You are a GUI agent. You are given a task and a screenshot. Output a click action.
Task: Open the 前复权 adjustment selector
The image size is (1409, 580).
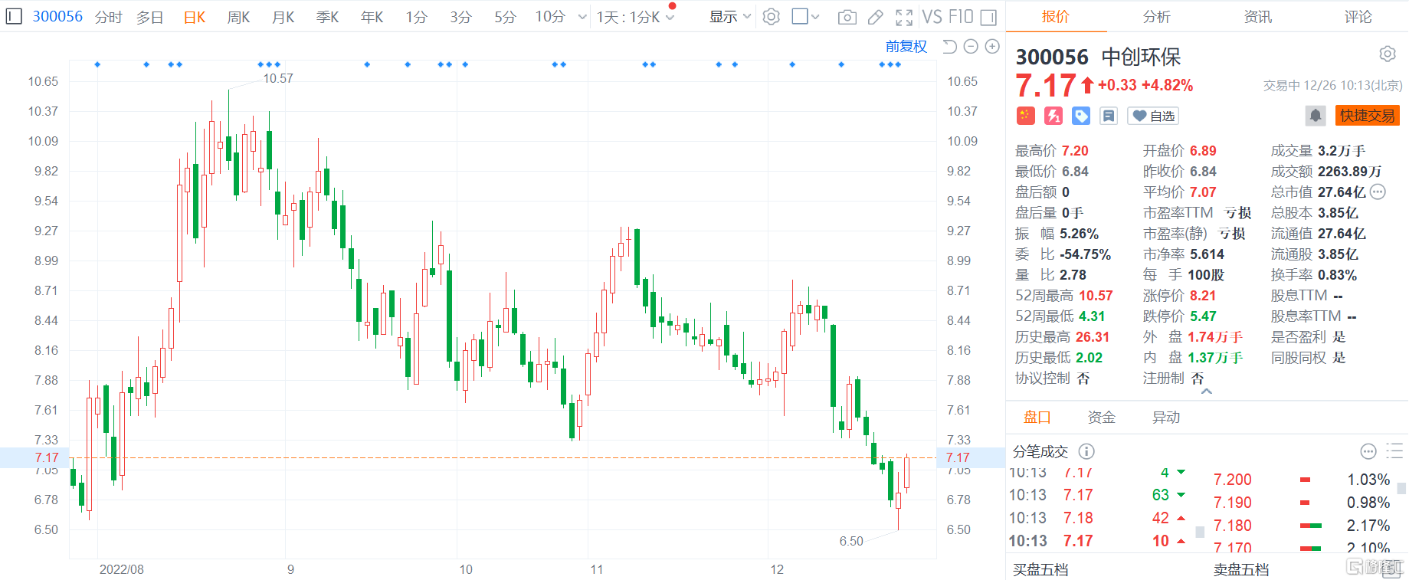[906, 47]
